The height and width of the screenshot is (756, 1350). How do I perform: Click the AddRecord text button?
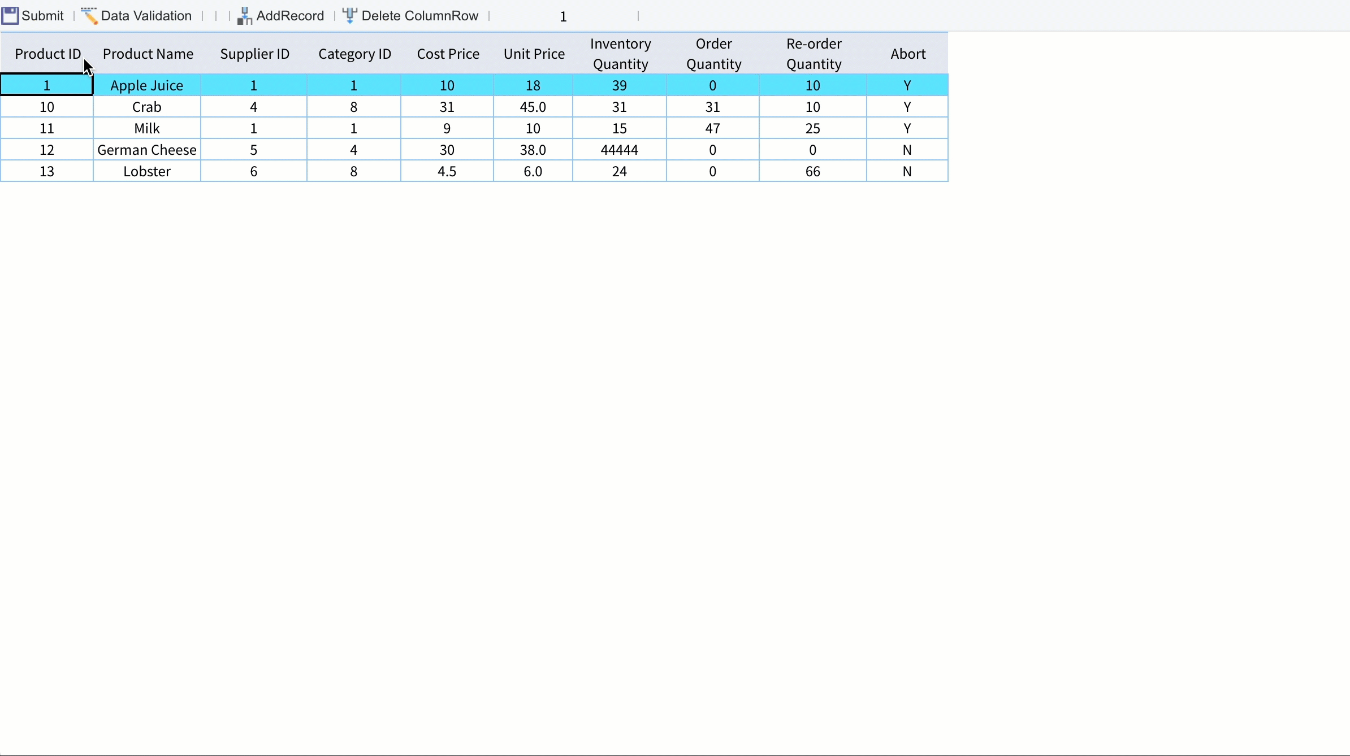point(290,16)
